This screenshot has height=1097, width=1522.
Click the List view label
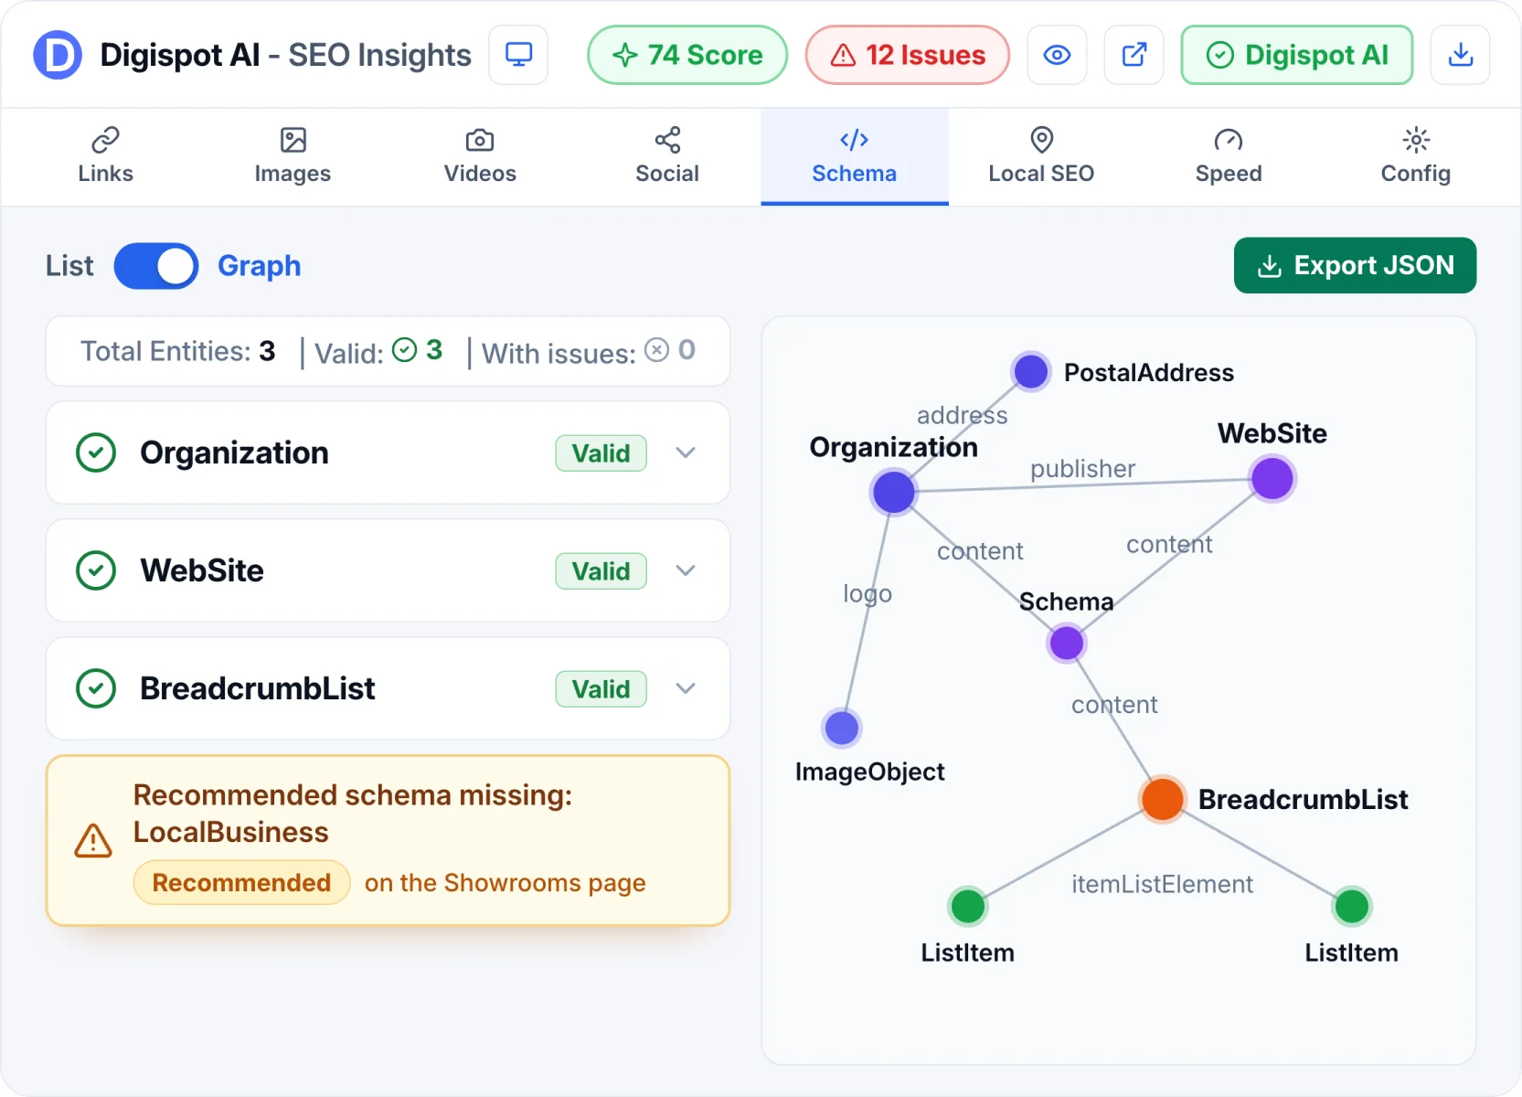coord(69,266)
